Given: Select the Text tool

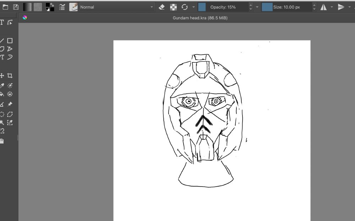Looking at the screenshot, I should point(2,22).
